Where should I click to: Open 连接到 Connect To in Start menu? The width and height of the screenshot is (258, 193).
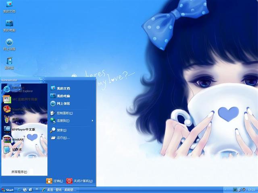[x=60, y=121]
